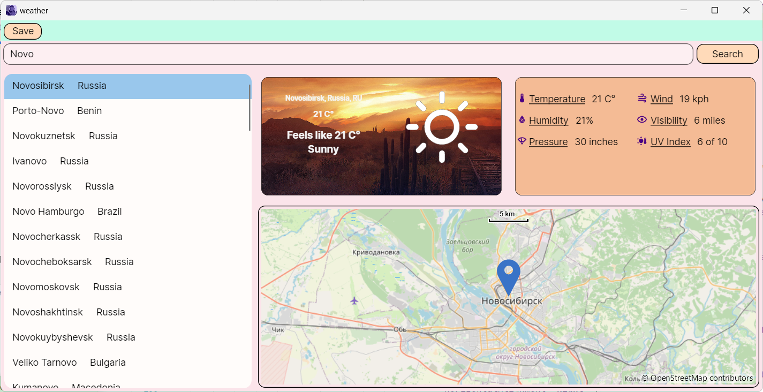Viewport: 763px width, 392px height.
Task: Focus the city search field containing Novo
Action: coord(348,54)
